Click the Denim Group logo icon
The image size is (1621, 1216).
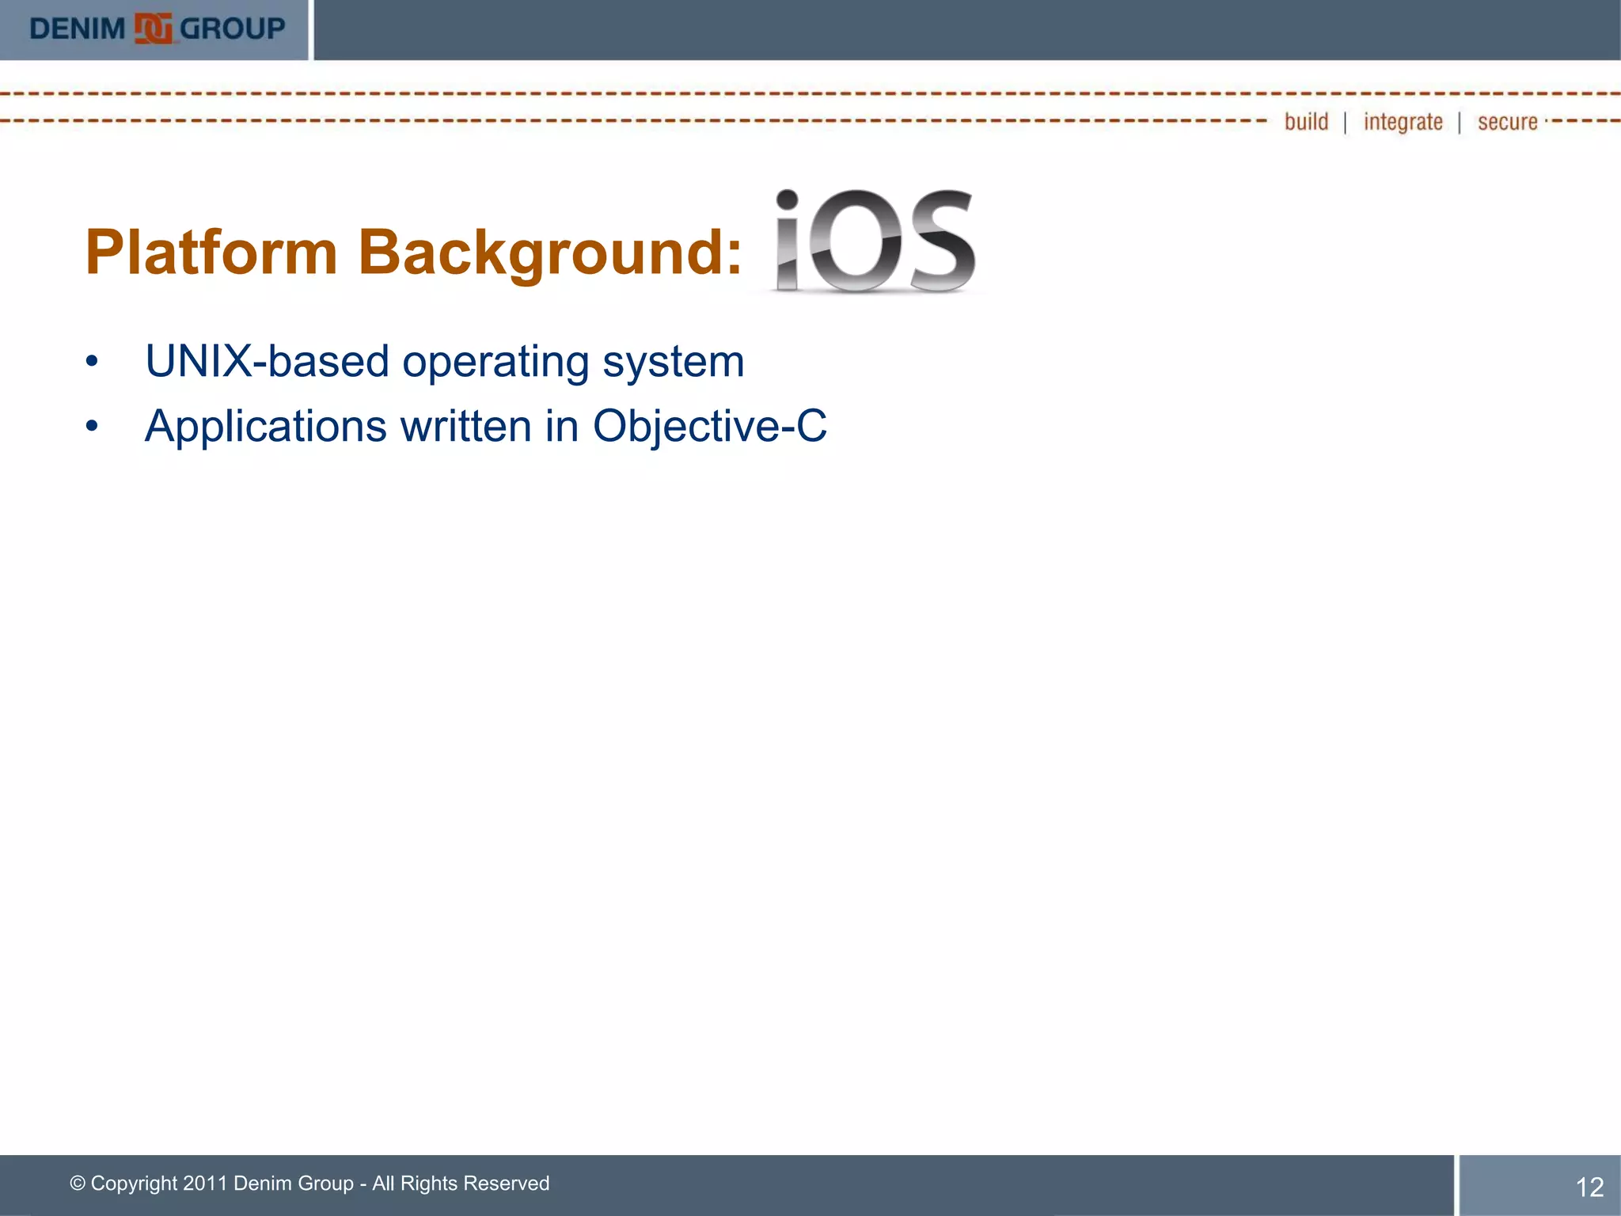point(153,29)
